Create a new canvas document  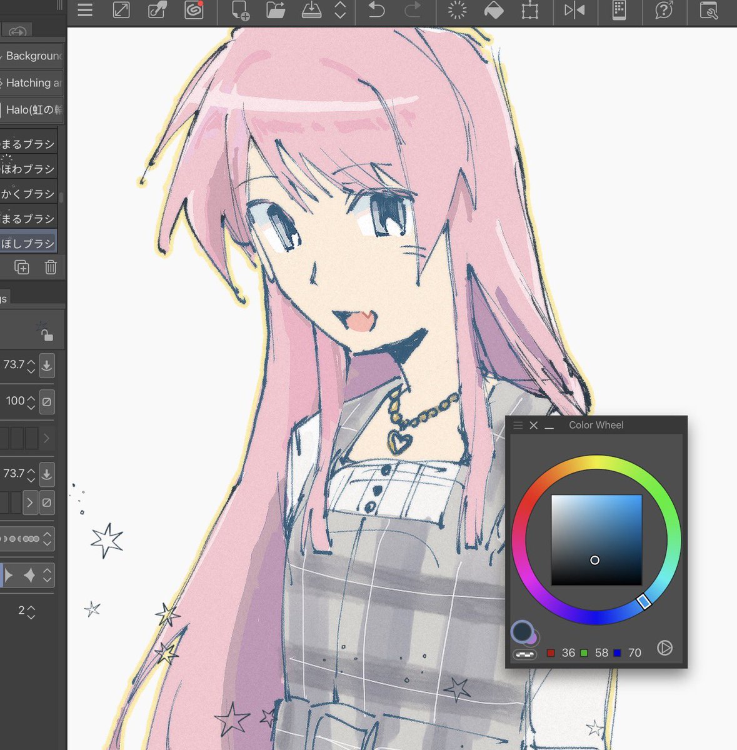coord(241,11)
